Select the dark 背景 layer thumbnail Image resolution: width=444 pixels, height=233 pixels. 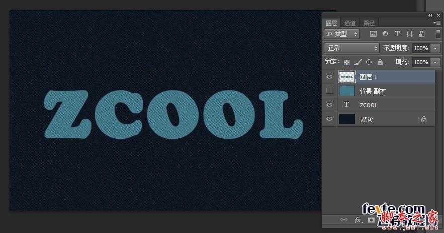tap(347, 119)
